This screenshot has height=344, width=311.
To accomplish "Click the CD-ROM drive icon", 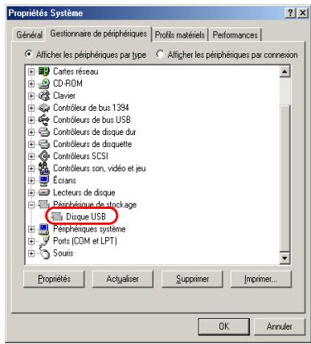I will [44, 84].
